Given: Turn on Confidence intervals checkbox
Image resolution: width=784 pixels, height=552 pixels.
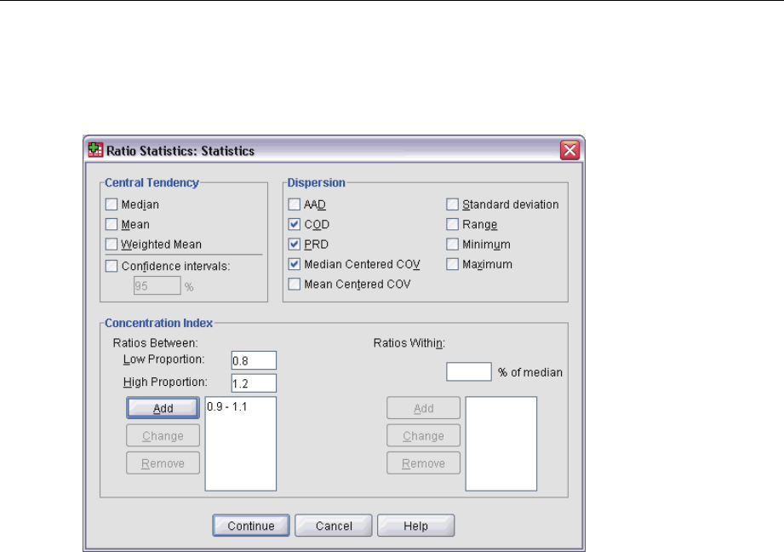Looking at the screenshot, I should pyautogui.click(x=112, y=266).
